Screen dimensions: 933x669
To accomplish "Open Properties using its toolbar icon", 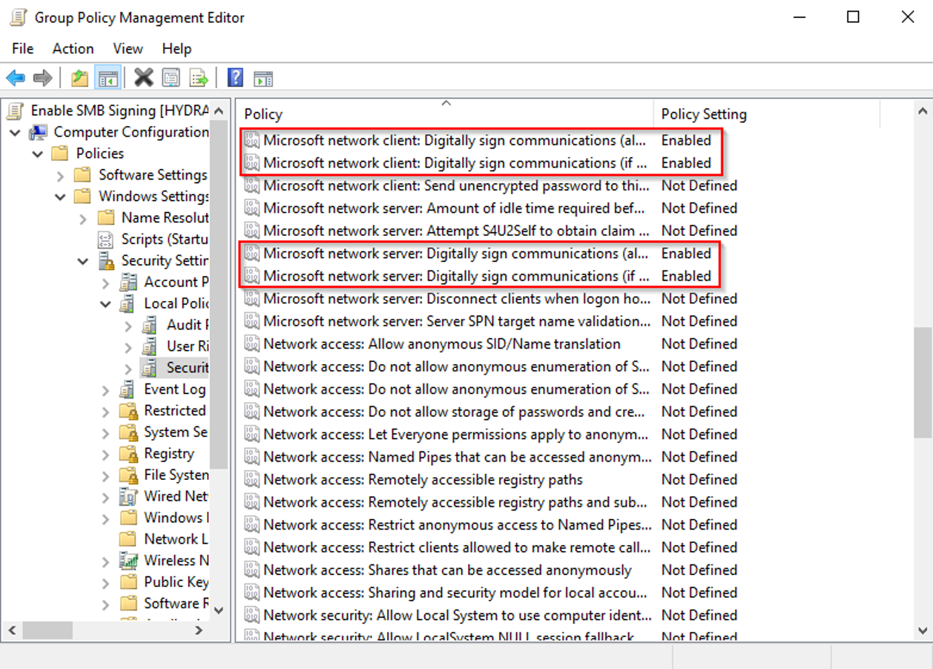I will [172, 77].
